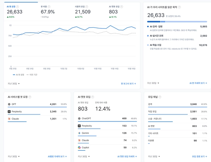Open 지난 30일 dropdown in AI 챗봇 유입 card
The height and width of the screenshot is (162, 211).
click(84, 156)
